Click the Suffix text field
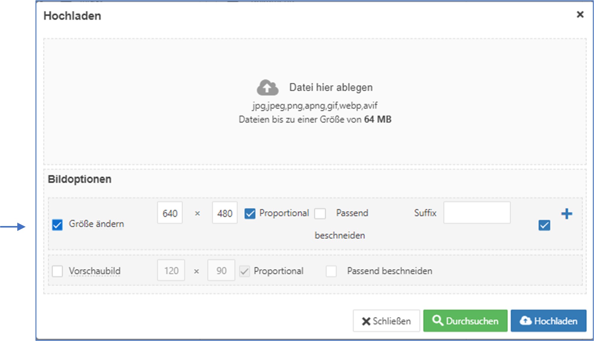 [x=477, y=213]
